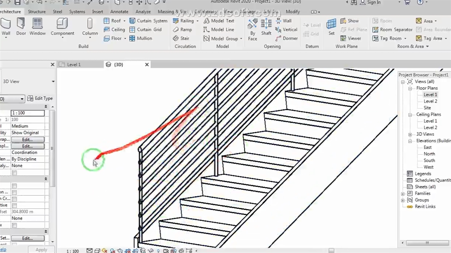Click the Edit Type button
The height and width of the screenshot is (253, 451).
40,98
